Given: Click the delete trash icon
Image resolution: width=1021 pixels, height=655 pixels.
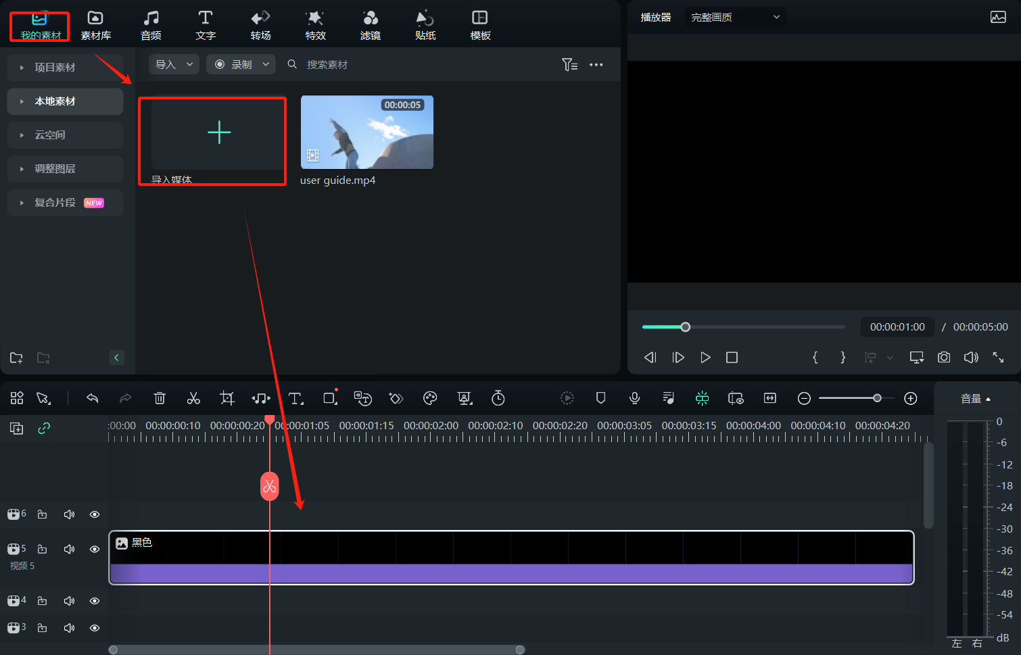Looking at the screenshot, I should (x=160, y=398).
